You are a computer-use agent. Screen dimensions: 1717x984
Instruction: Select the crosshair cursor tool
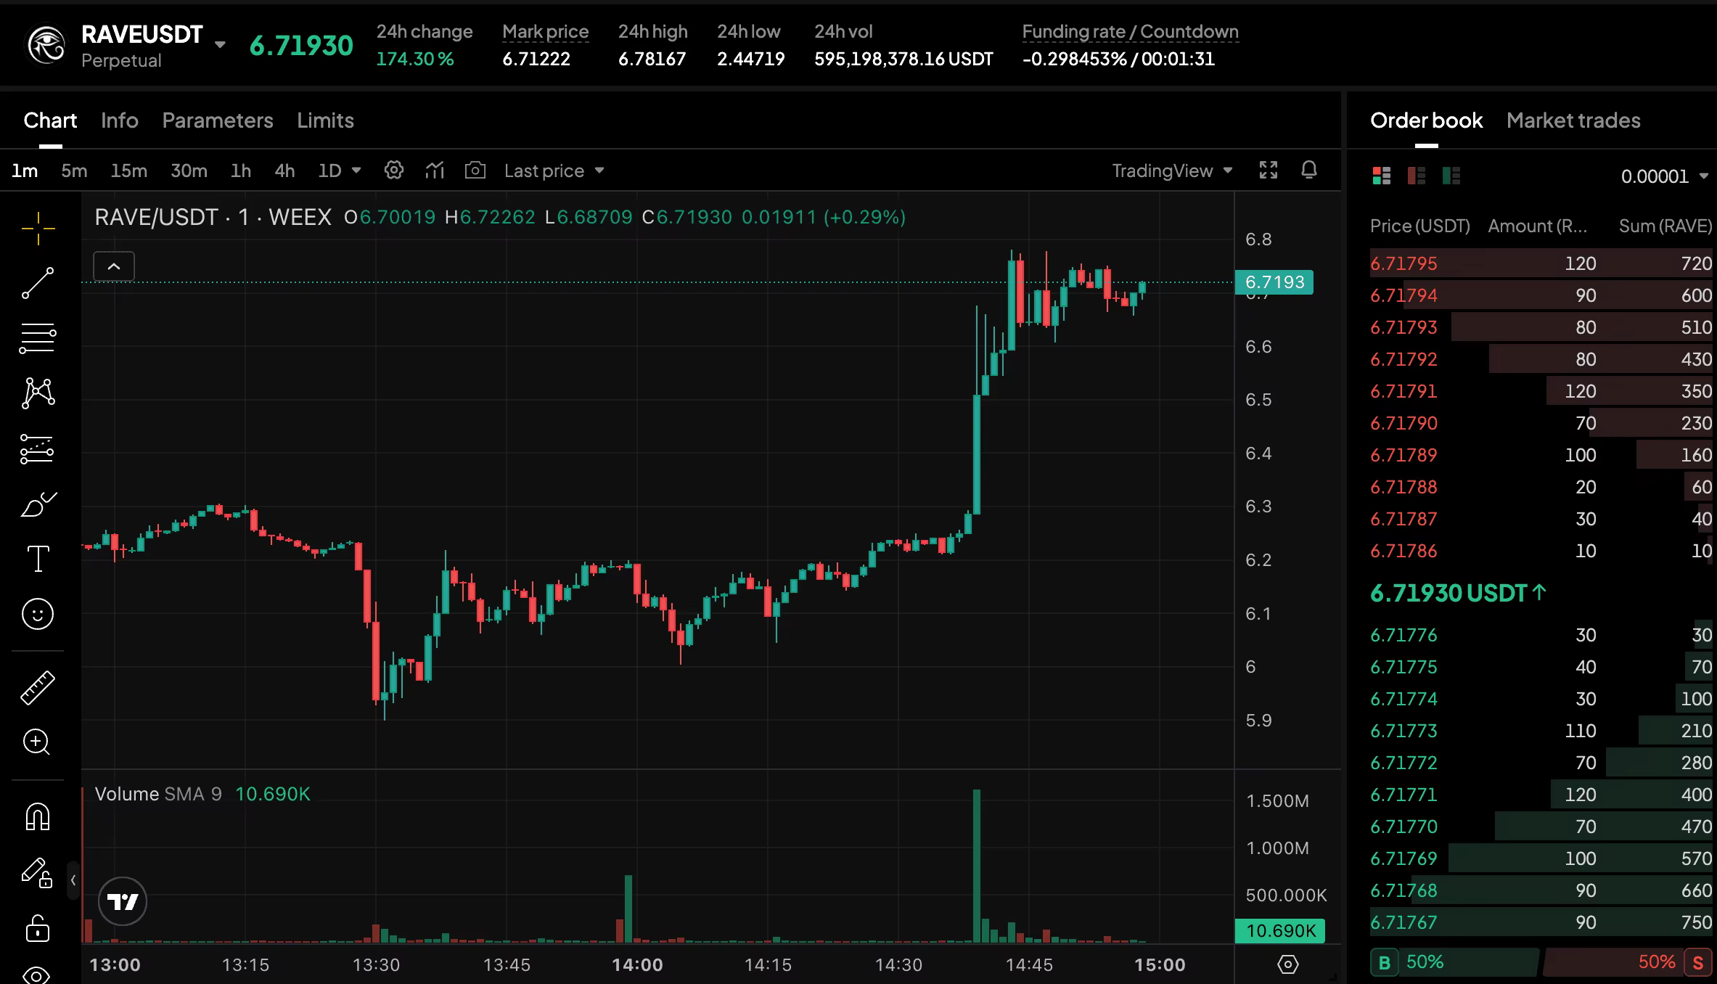coord(38,229)
